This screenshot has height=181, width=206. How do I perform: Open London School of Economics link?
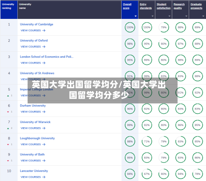click(47, 57)
